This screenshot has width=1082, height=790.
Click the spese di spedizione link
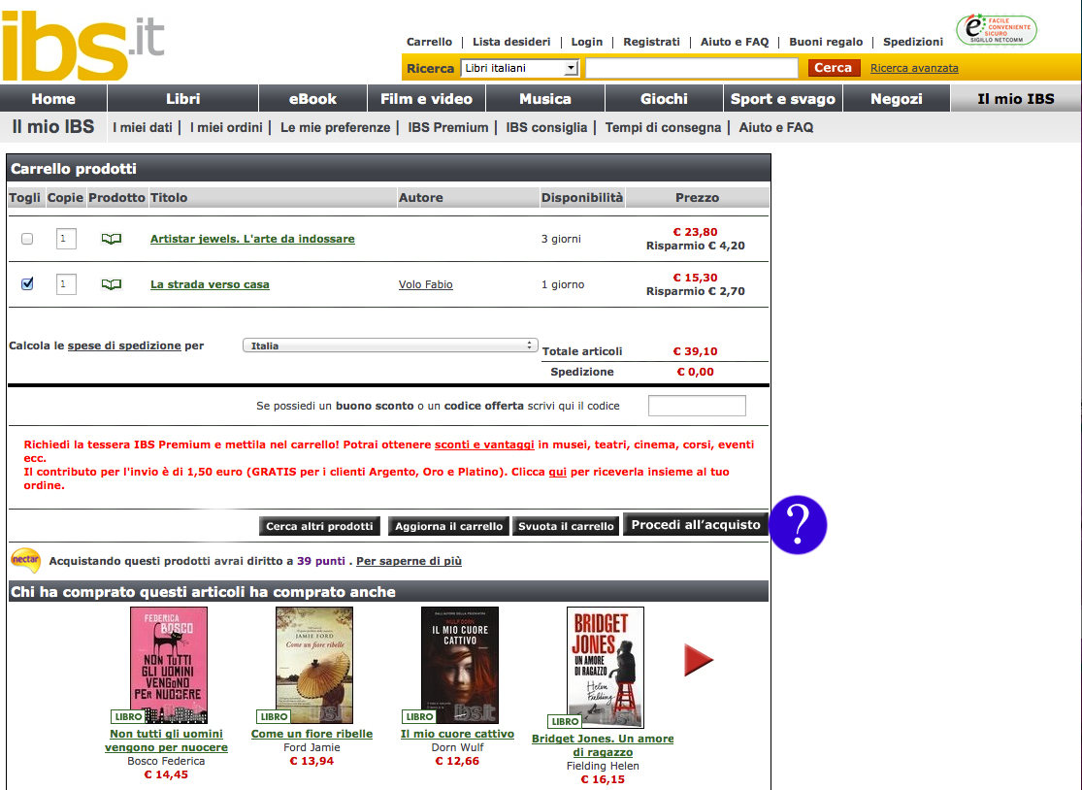(124, 346)
